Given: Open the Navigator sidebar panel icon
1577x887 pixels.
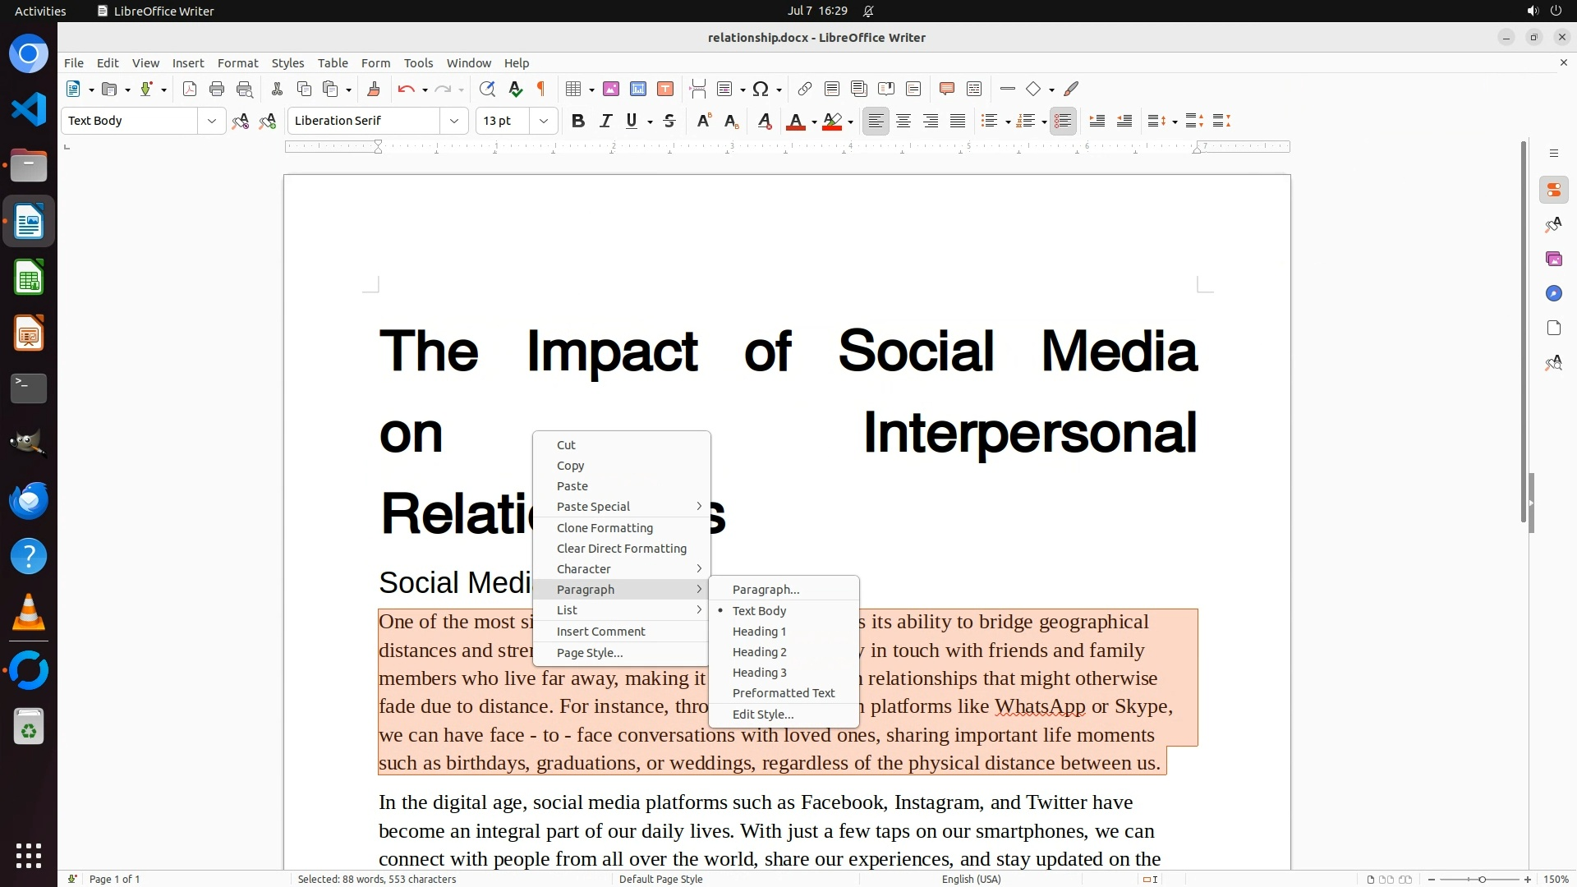Looking at the screenshot, I should click(x=1553, y=293).
